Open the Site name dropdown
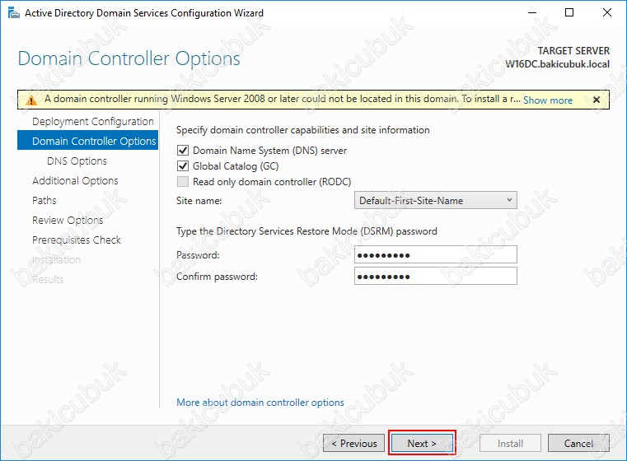This screenshot has width=627, height=461. coord(436,200)
